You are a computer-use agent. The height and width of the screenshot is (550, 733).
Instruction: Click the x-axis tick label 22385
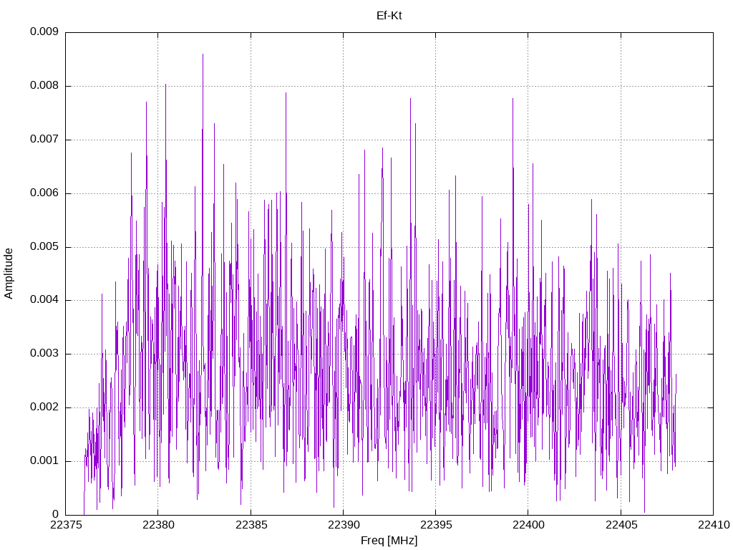pos(251,525)
